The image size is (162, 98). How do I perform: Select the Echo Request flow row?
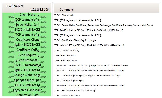pyautogui.click(x=27, y=55)
